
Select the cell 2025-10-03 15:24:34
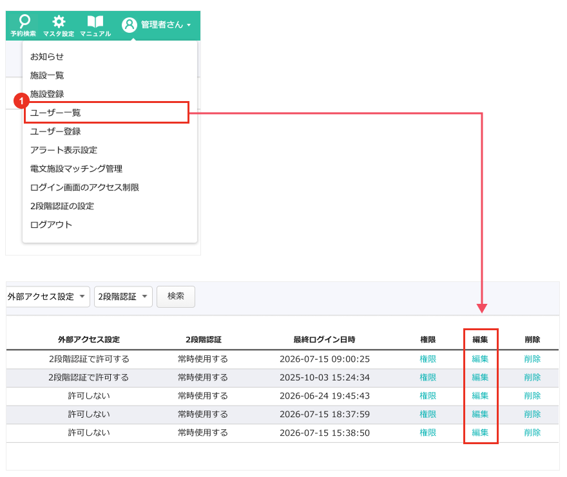coord(325,377)
